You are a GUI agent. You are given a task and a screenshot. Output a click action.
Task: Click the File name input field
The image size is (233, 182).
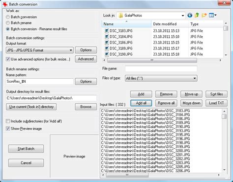[x=161, y=68]
